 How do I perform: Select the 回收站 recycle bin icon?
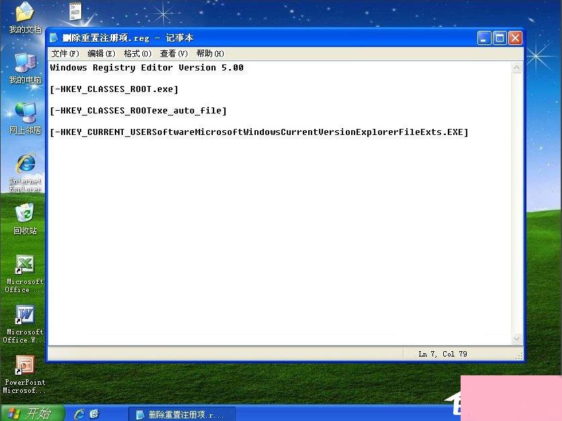pos(25,219)
